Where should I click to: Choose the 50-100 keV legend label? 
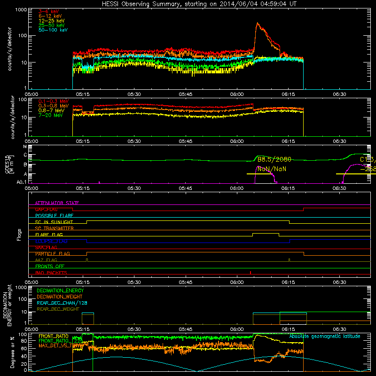[x=53, y=30]
